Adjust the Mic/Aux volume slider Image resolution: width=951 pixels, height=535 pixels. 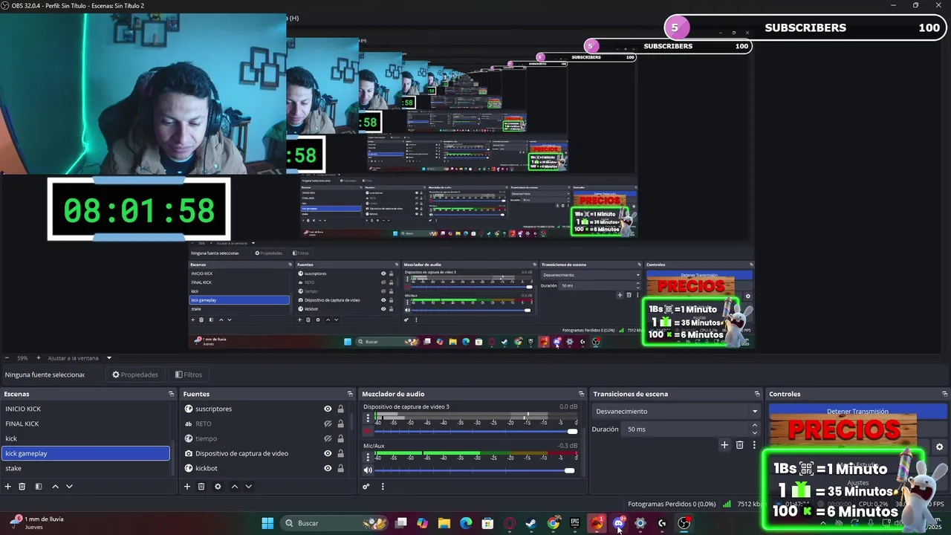coord(475,470)
